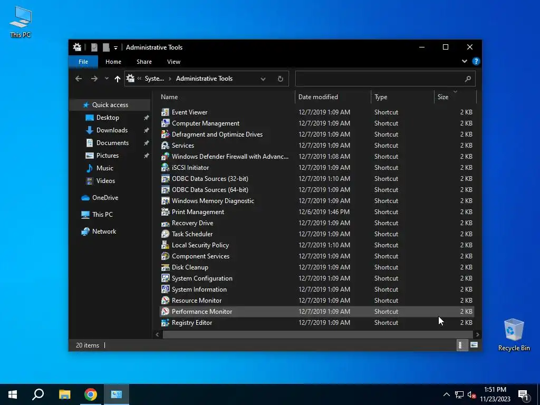Screen dimensions: 540x405
Task: Click the System Information icon
Action: [165, 290]
